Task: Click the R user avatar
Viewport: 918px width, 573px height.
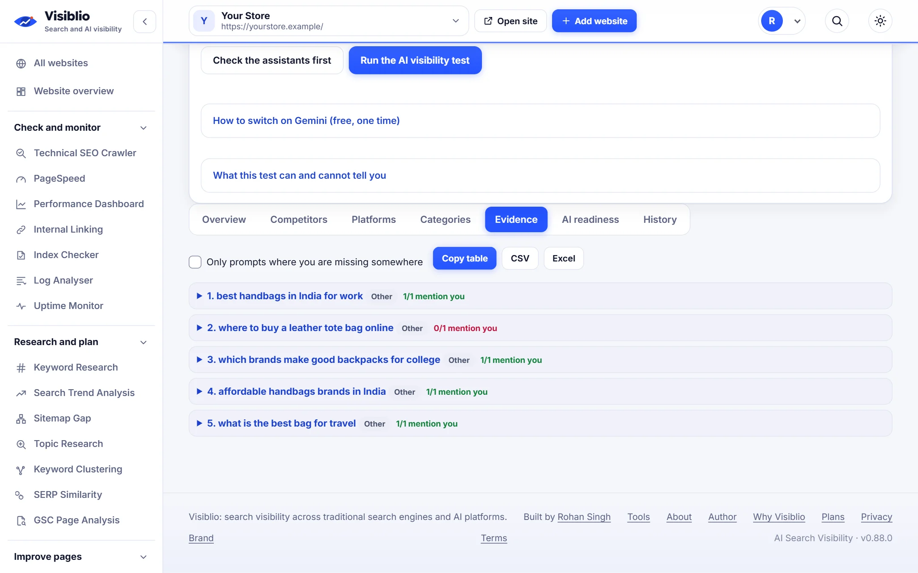Action: click(772, 21)
